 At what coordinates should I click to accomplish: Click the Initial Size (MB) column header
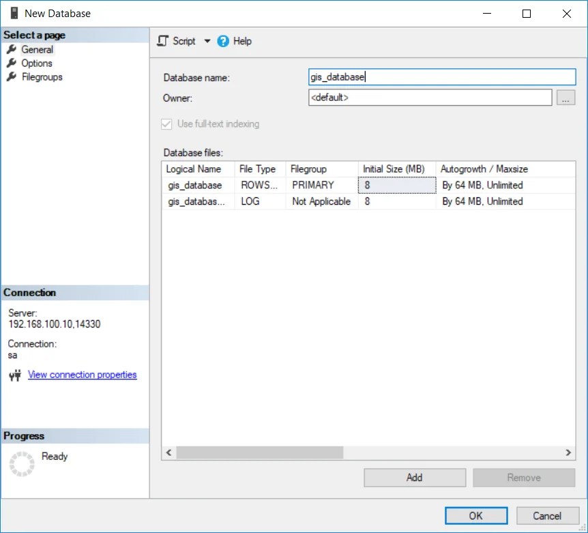pos(397,169)
